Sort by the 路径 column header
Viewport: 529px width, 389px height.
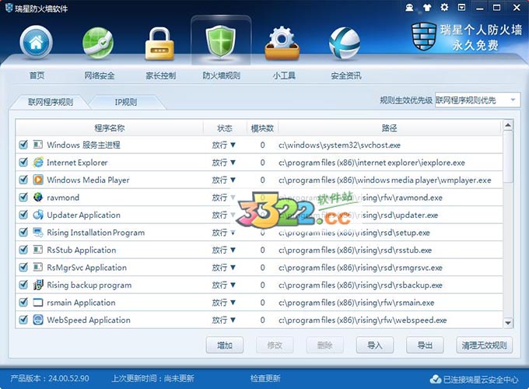tap(389, 128)
